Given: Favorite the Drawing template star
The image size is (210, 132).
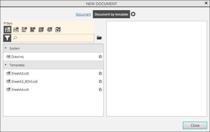Looking at the screenshot, I should [100, 57].
